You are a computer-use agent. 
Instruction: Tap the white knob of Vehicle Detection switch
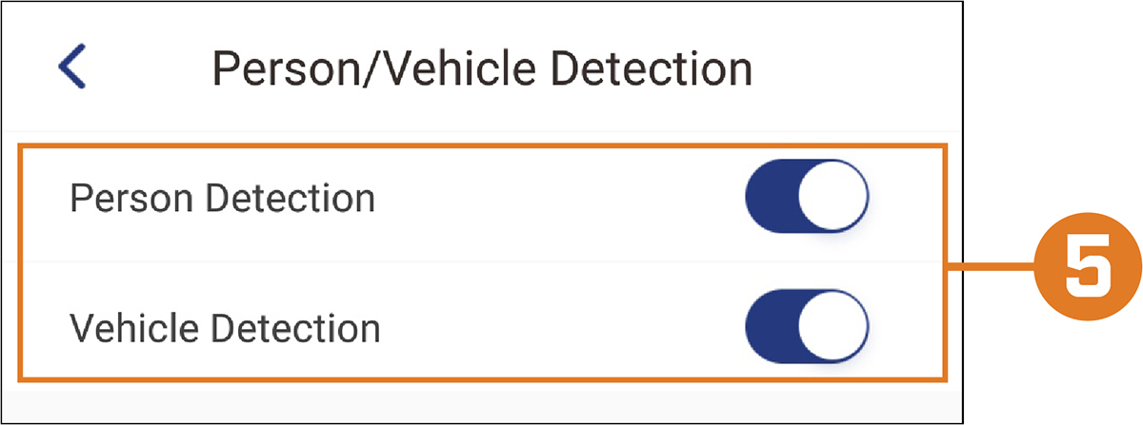(x=833, y=328)
